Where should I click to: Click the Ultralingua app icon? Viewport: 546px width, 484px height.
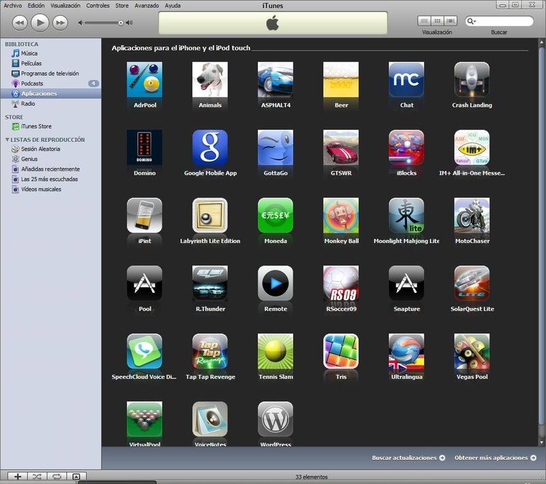406,352
